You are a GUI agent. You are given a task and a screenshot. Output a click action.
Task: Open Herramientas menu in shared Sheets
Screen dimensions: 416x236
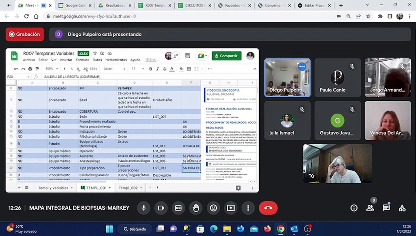pos(116,60)
